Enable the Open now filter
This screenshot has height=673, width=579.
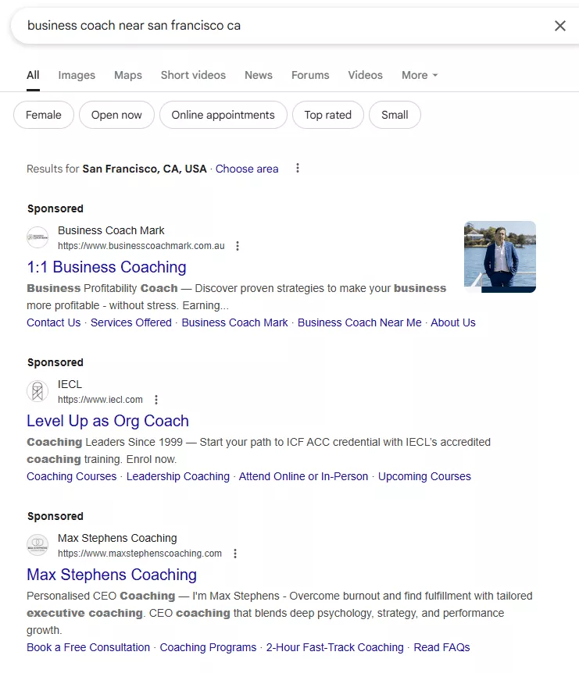click(116, 114)
